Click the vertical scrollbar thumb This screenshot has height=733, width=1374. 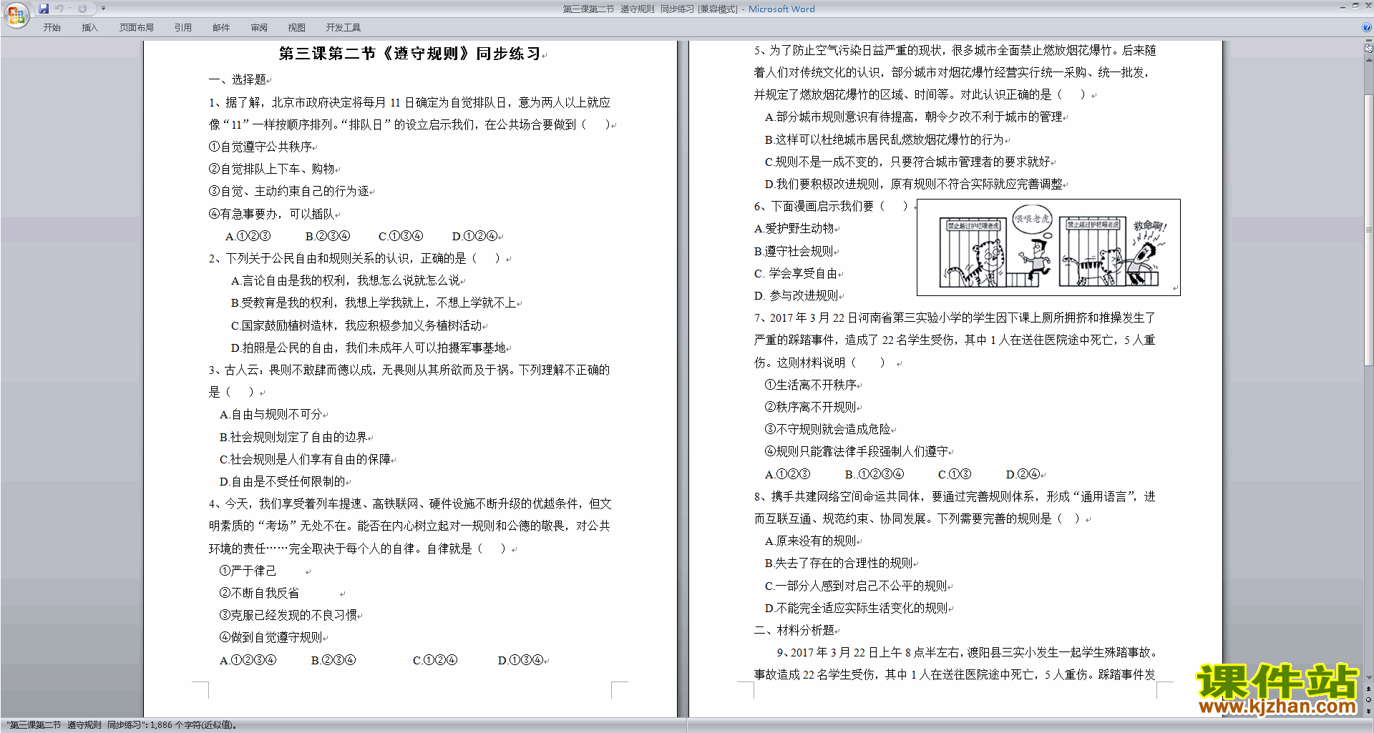click(1369, 229)
